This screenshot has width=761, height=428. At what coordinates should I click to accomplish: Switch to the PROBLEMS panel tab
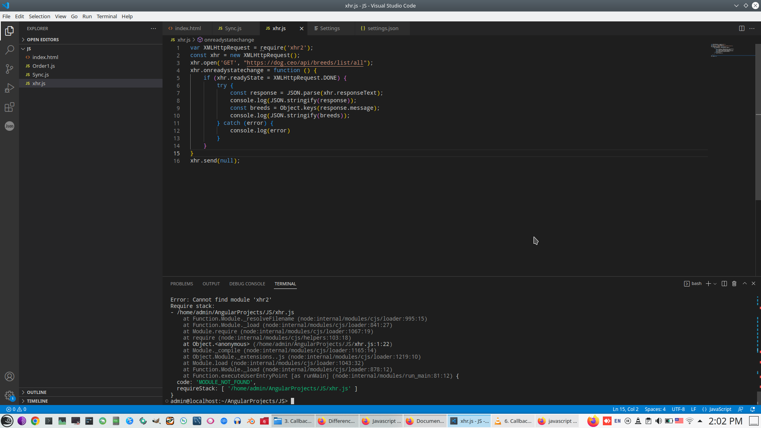click(x=182, y=284)
